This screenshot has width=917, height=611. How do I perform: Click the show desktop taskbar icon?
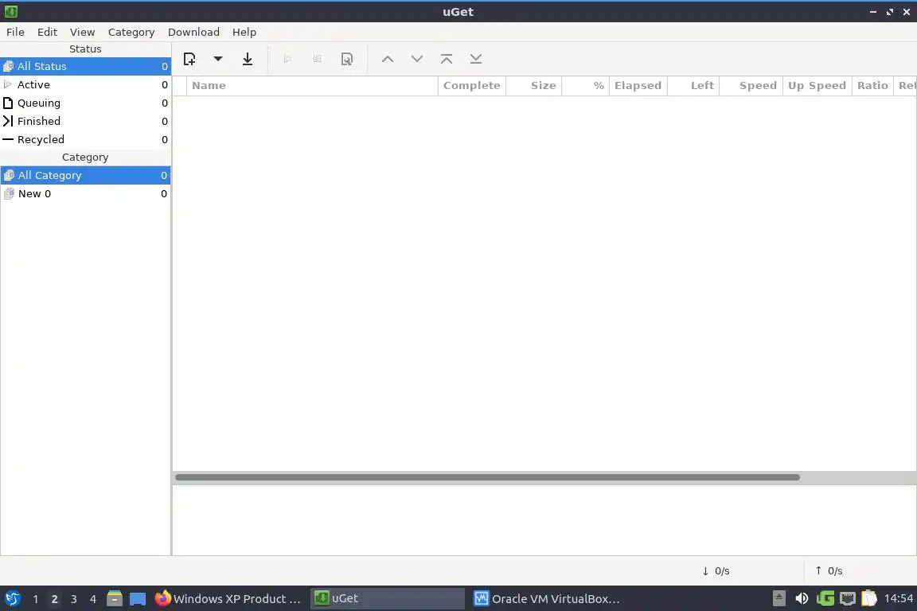[x=138, y=599]
